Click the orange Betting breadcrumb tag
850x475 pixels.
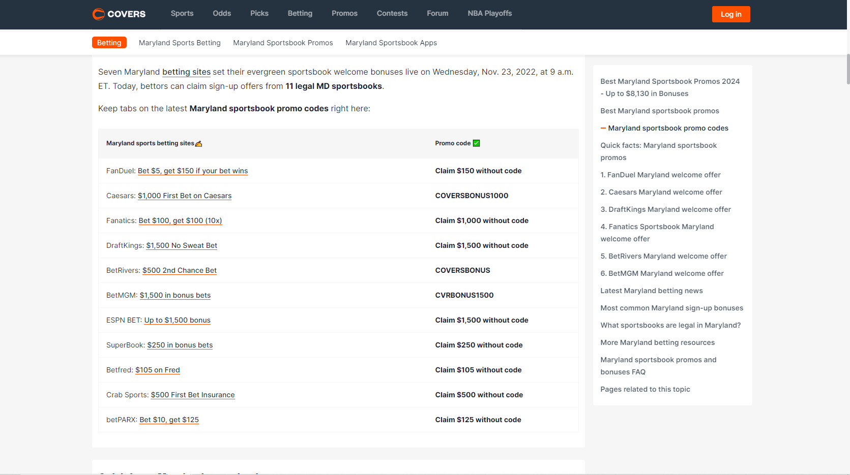click(109, 43)
